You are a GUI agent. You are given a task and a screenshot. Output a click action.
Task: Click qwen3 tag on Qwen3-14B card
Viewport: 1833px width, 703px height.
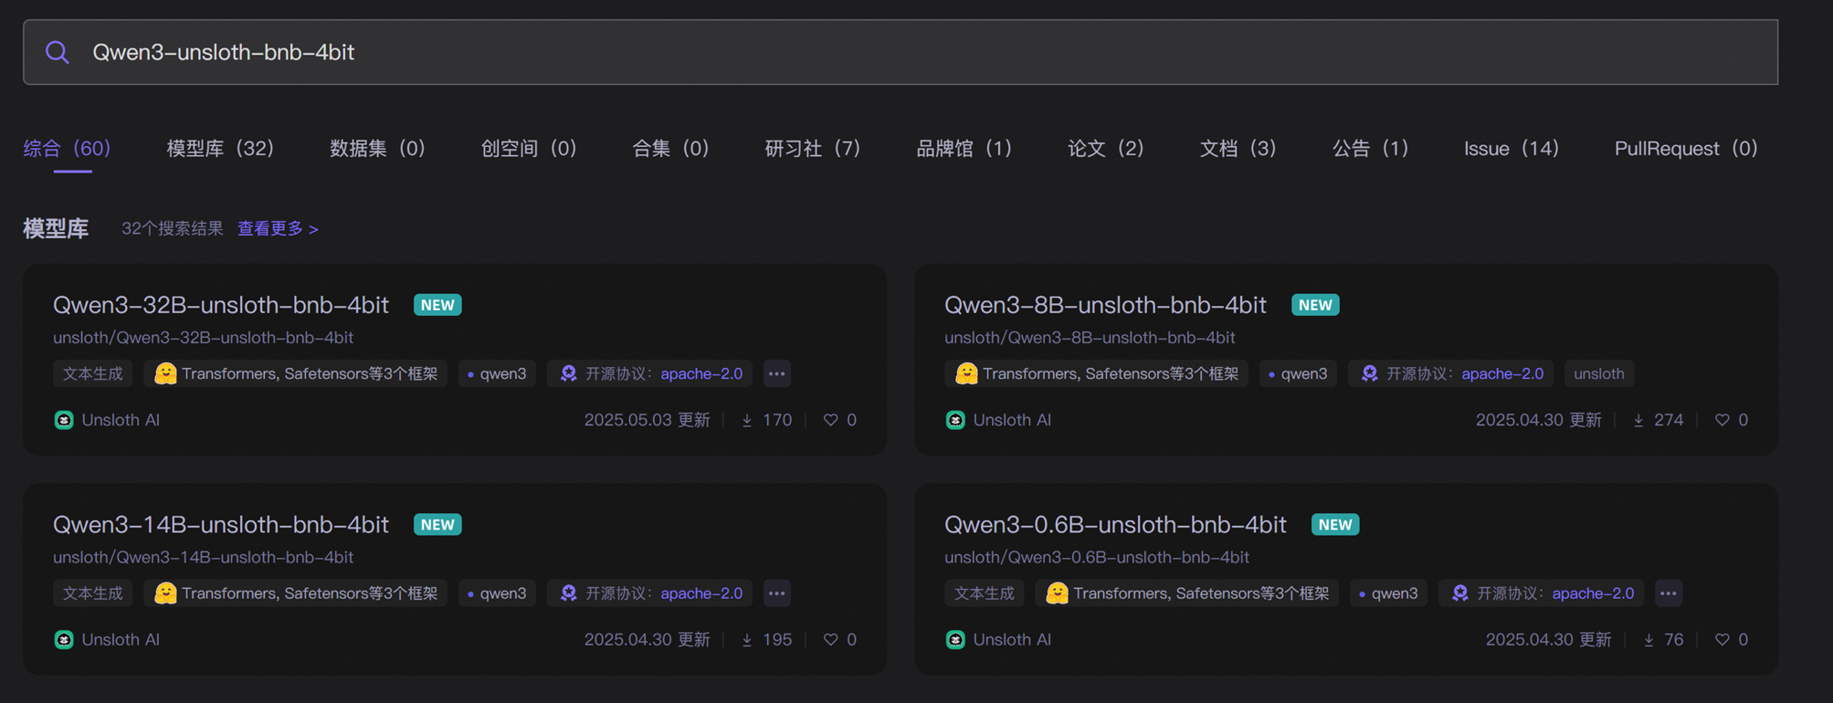[498, 593]
